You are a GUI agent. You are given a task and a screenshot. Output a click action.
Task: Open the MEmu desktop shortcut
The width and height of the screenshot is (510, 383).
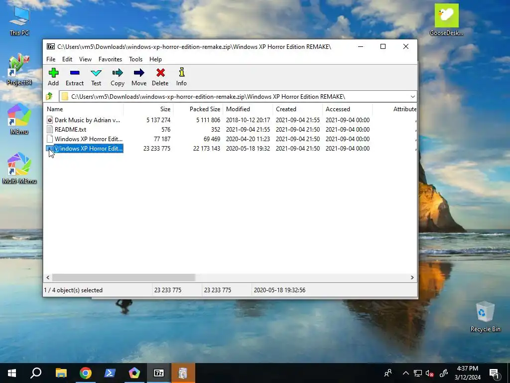tap(19, 119)
